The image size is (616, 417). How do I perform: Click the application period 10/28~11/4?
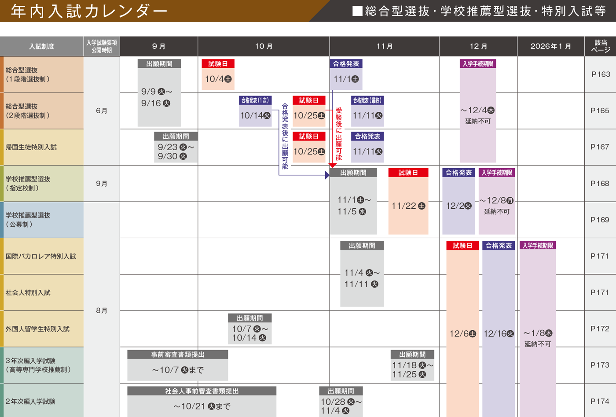pos(341,406)
